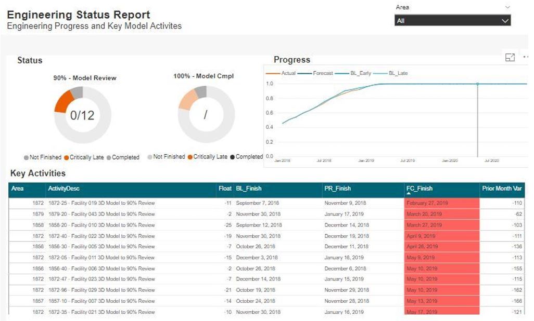
Task: Open the Area slicer dropdown showing All
Action: [x=452, y=21]
